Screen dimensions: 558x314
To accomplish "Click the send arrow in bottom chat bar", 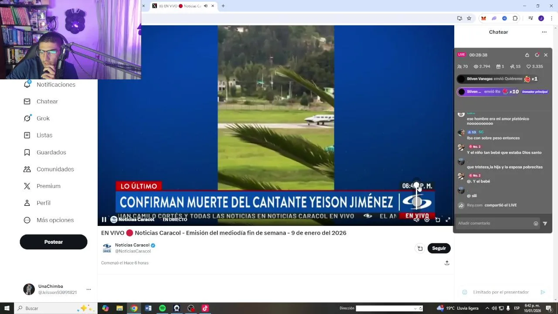I will click(543, 292).
